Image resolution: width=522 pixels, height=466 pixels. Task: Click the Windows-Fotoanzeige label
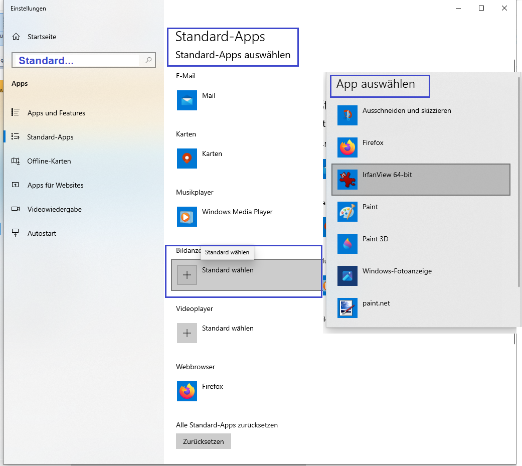[397, 271]
